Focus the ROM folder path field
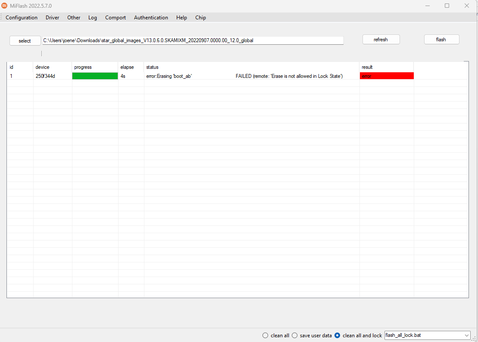The image size is (478, 342). point(193,40)
